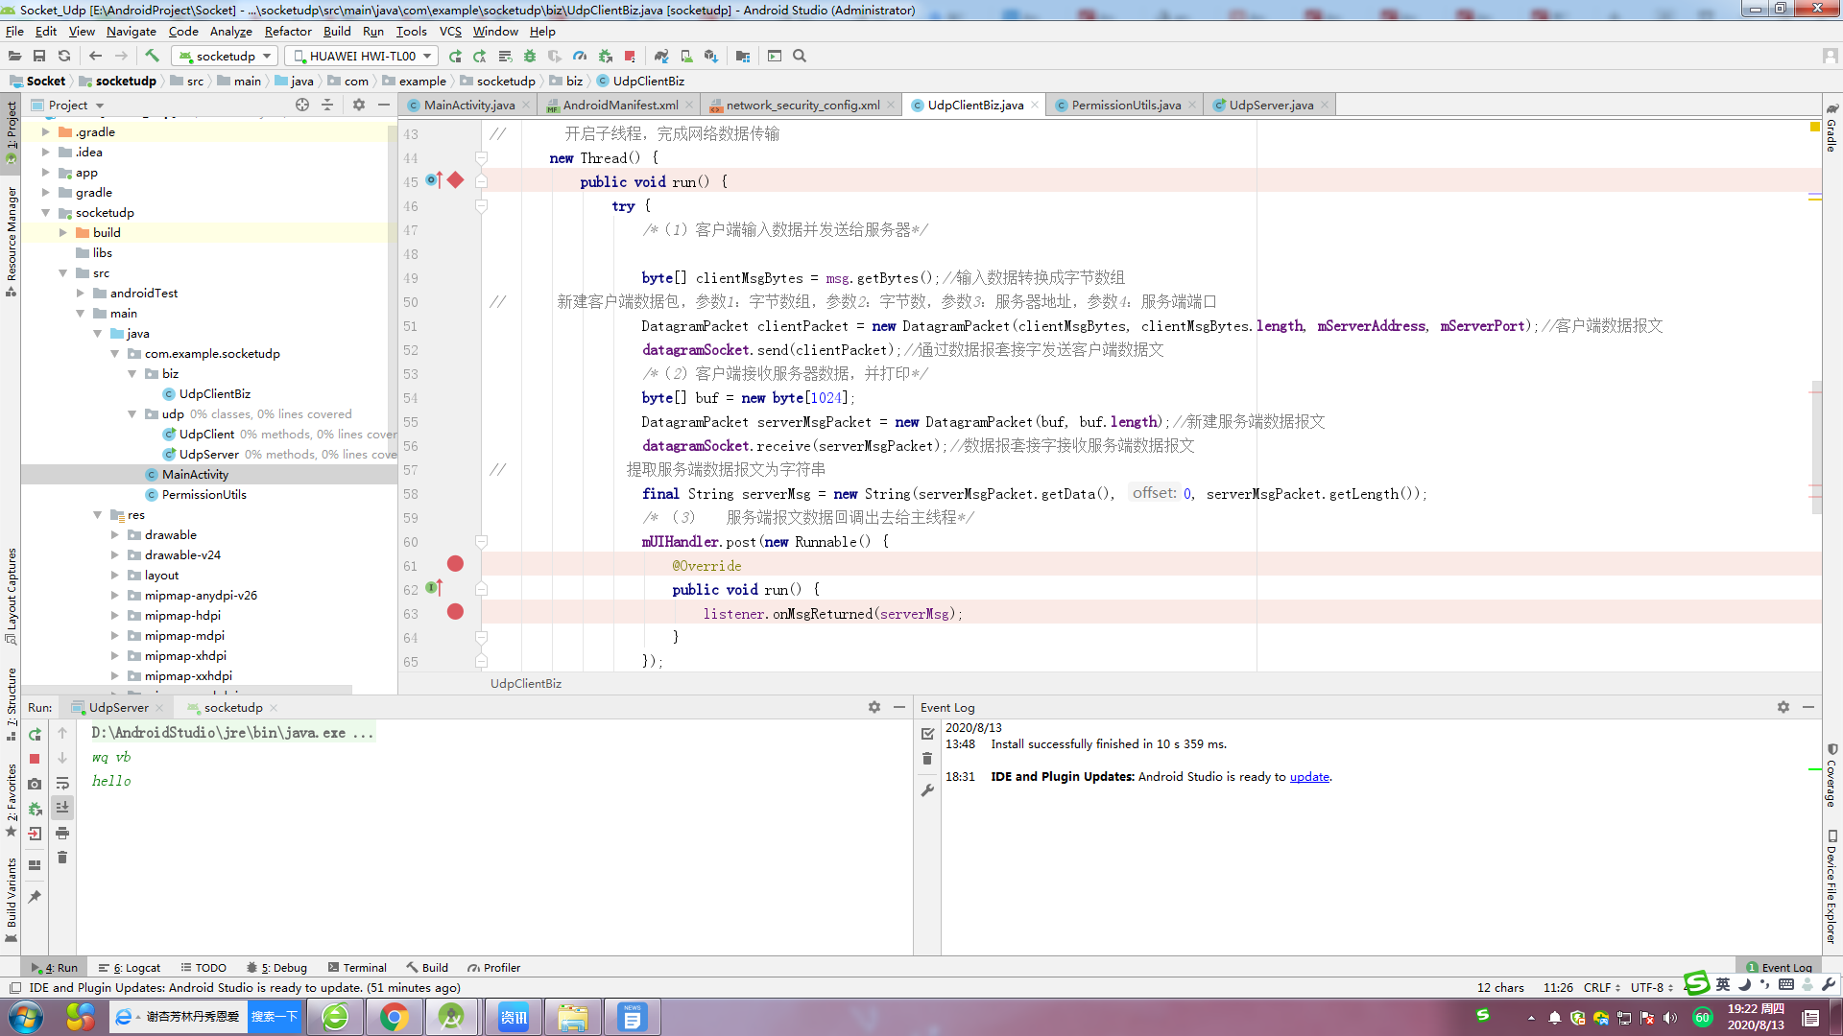
Task: Open the Debug tool window button
Action: [276, 968]
